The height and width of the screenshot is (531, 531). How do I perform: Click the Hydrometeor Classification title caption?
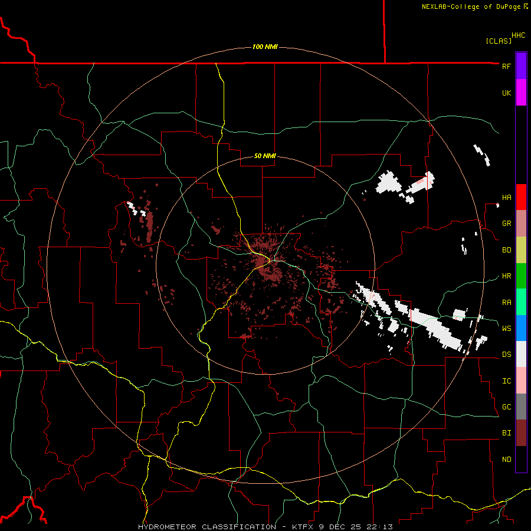coord(265,527)
